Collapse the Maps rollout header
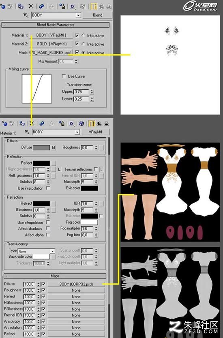 55,276
